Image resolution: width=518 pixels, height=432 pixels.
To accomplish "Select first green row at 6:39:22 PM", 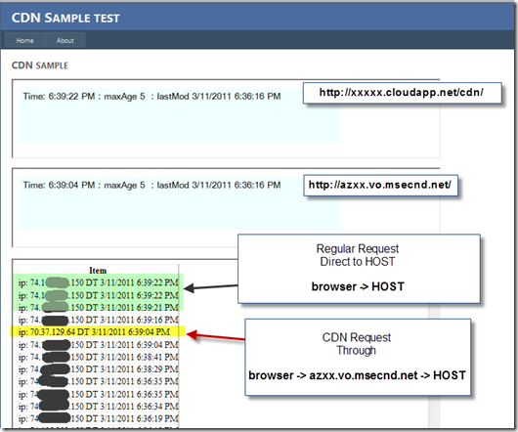I will (98, 282).
